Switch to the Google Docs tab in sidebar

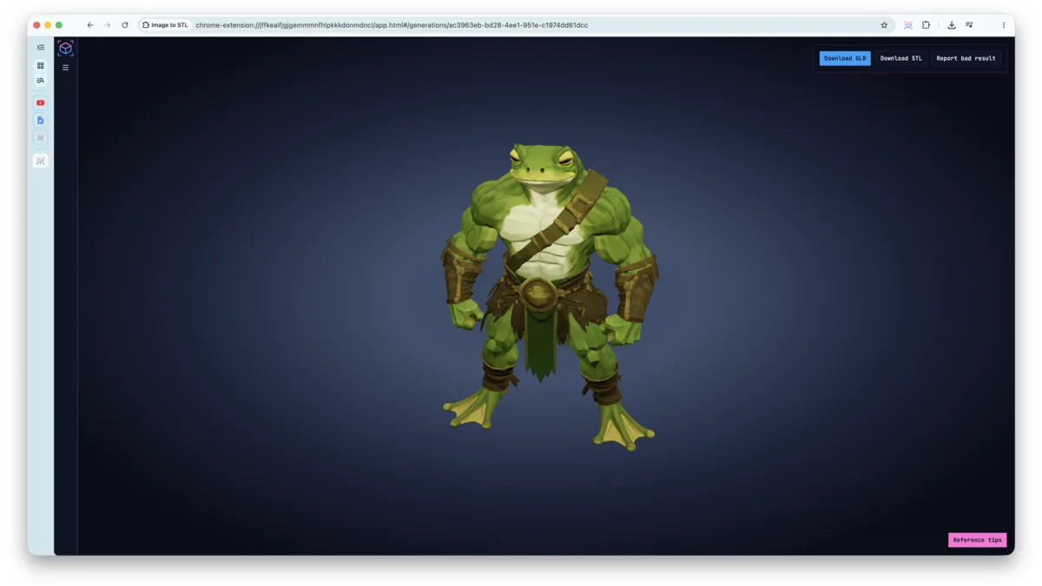click(40, 120)
